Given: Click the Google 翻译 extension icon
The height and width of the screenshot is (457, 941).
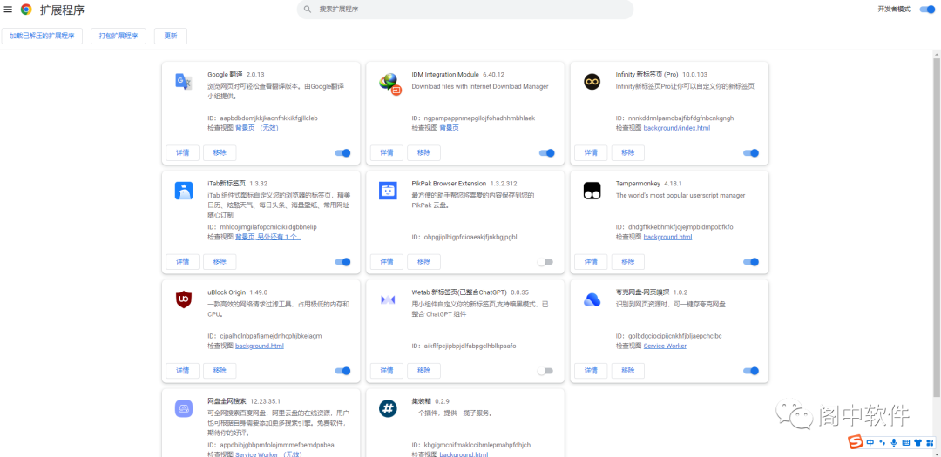Looking at the screenshot, I should [x=183, y=82].
